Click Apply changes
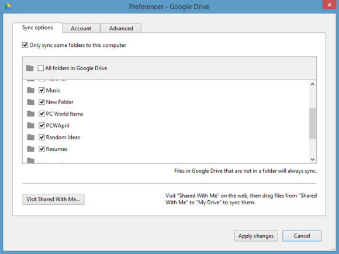Image resolution: width=339 pixels, height=254 pixels. (x=256, y=236)
